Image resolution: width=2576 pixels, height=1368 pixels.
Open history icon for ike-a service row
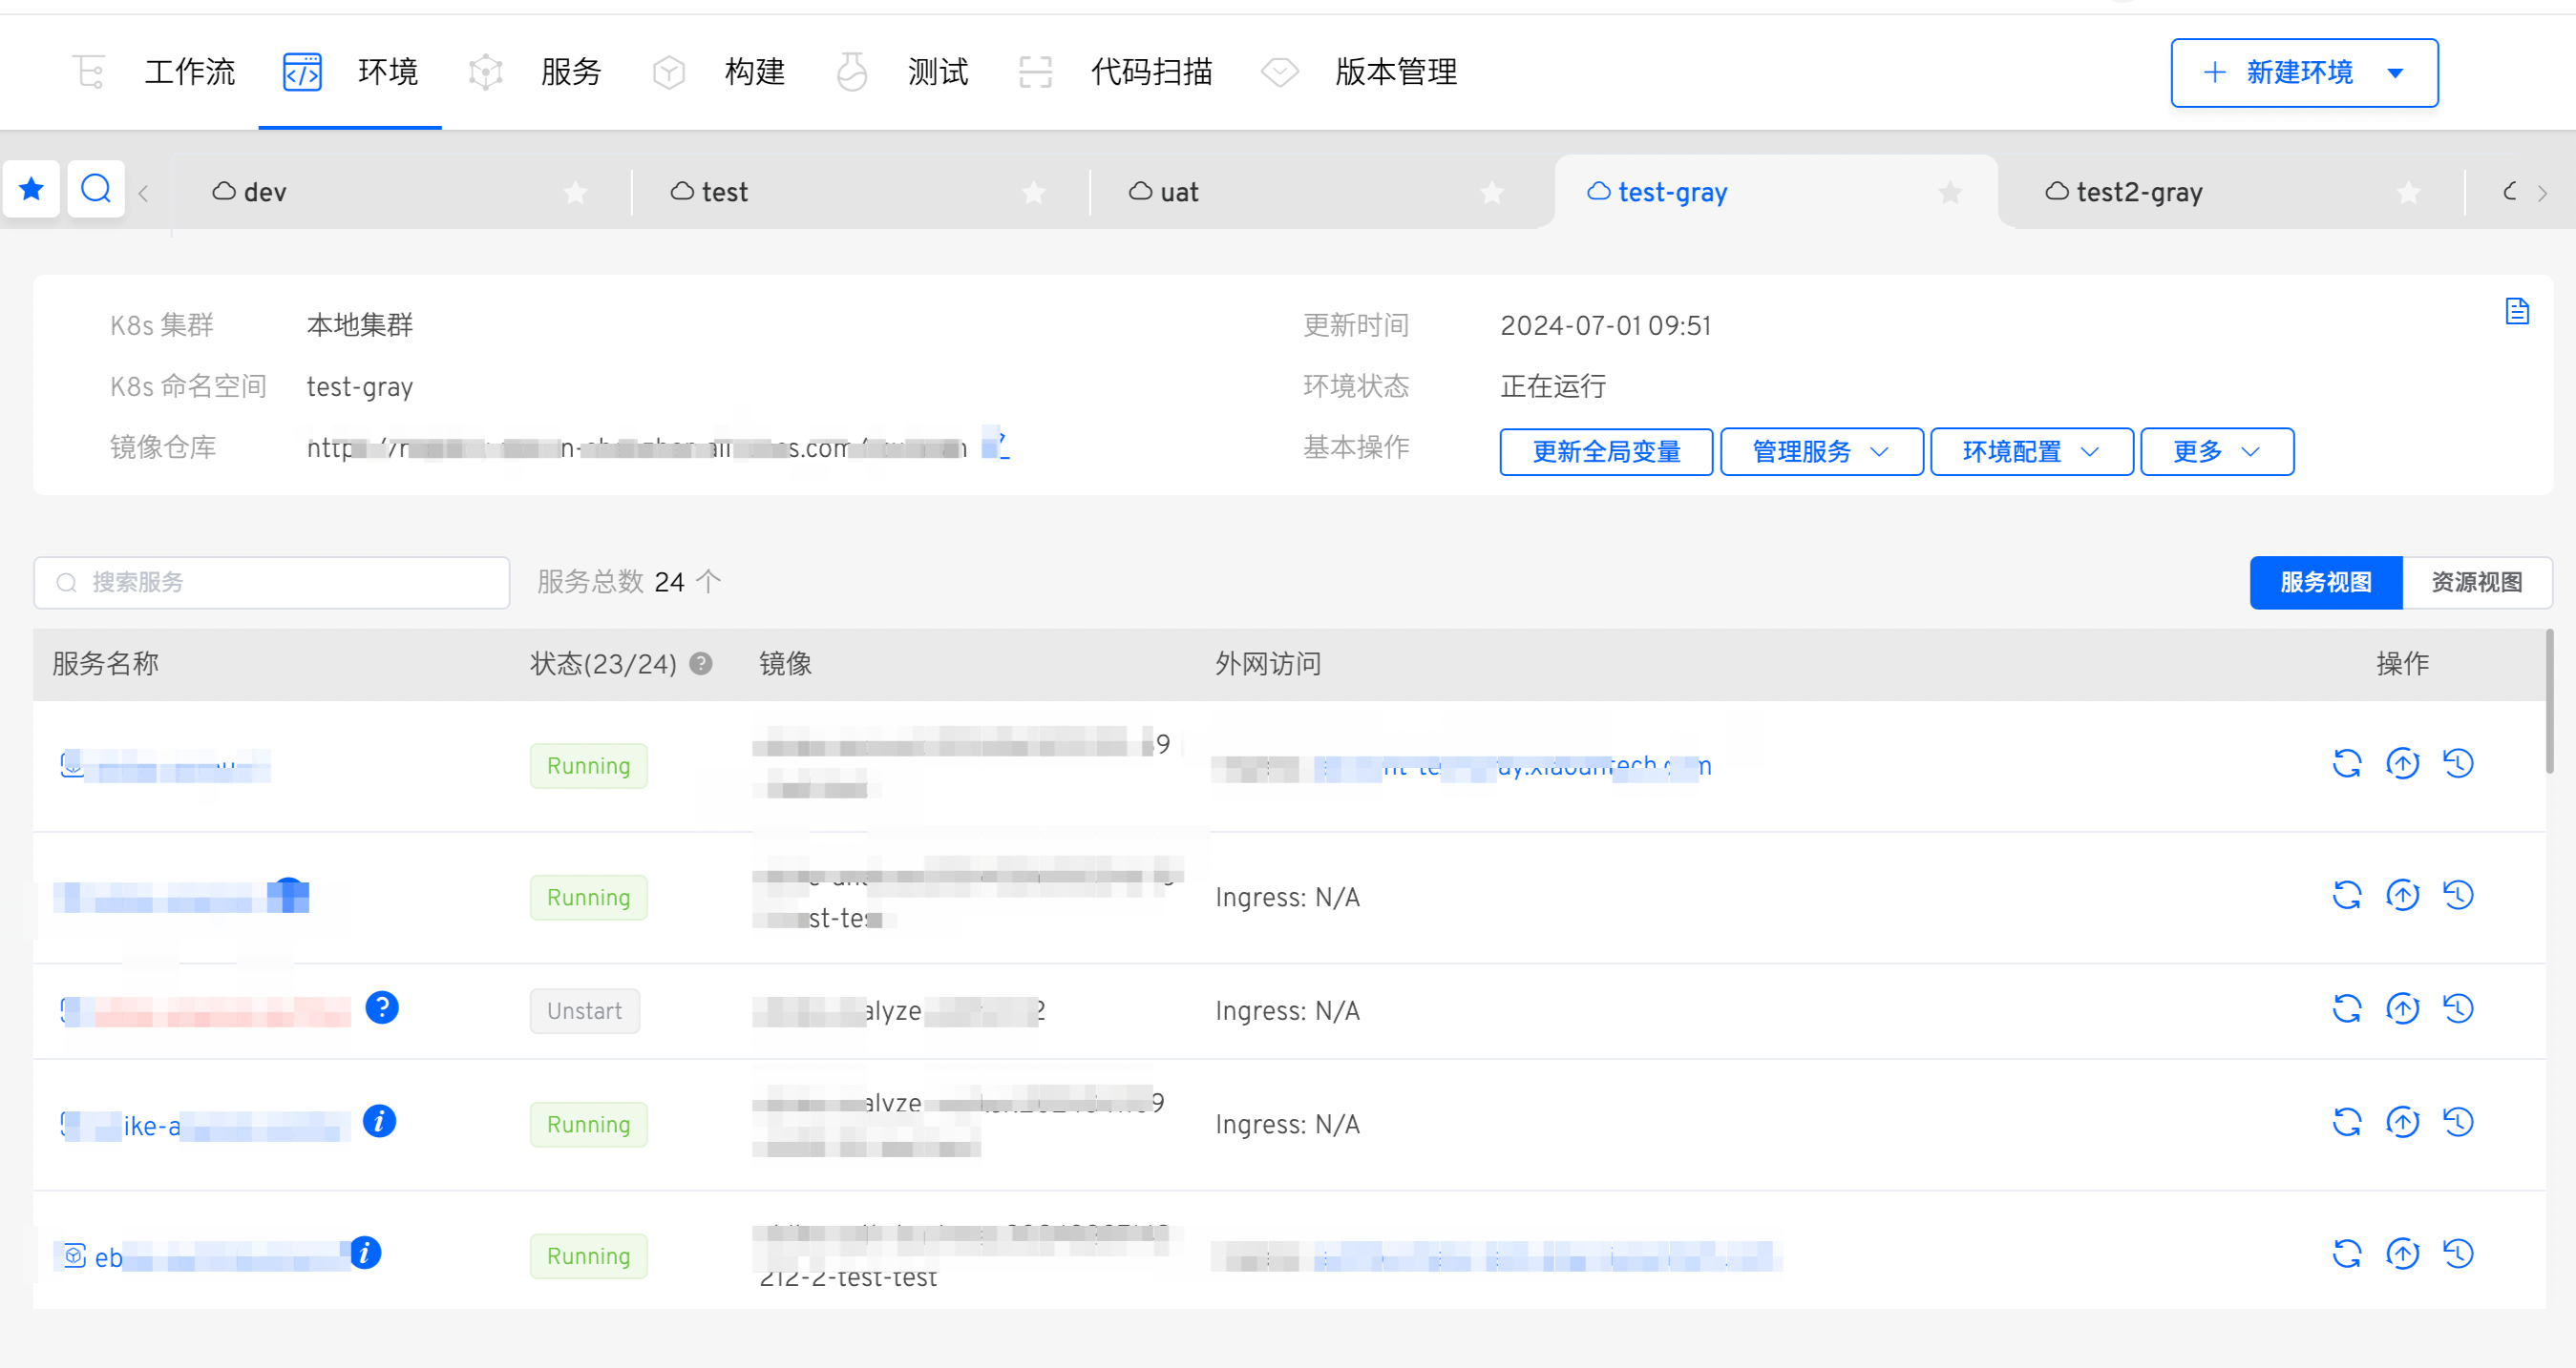click(x=2458, y=1122)
